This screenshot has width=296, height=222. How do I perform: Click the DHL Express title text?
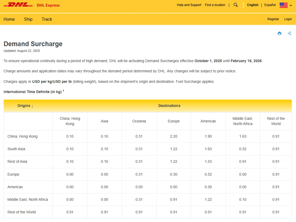tap(48, 5)
